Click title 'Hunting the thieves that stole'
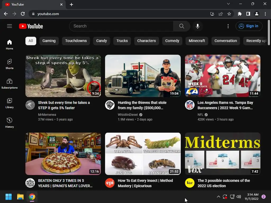 tap(142, 105)
